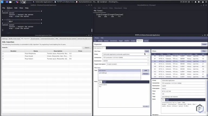
Task: Expand the client tab overflow arrow
Action: (x=91, y=39)
